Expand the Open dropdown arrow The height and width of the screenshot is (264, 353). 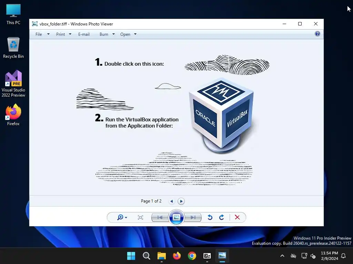135,34
